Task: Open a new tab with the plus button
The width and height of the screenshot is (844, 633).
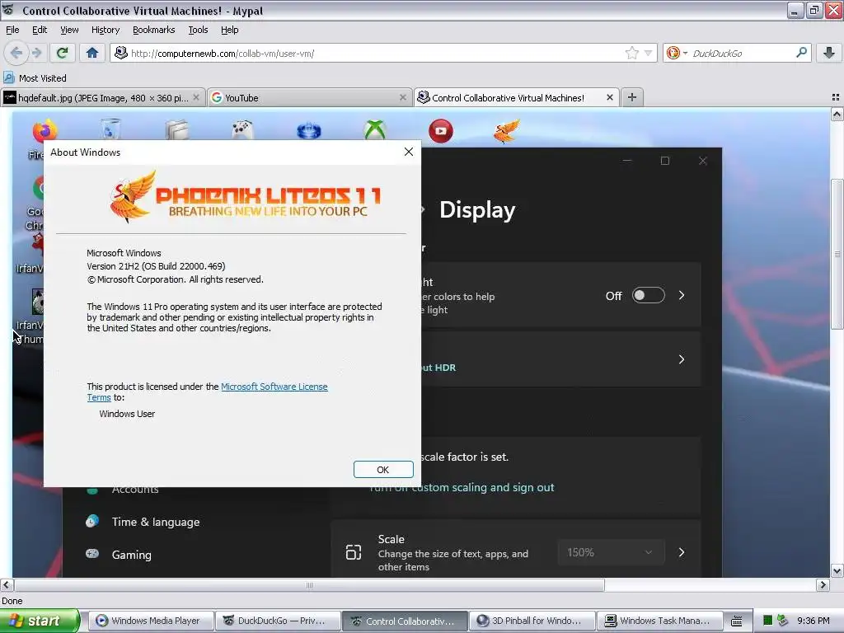Action: point(632,97)
